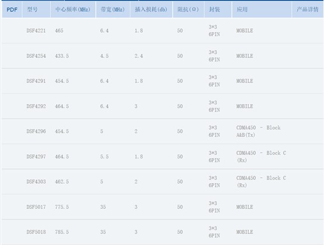Click insertion loss 2.4 value
Viewport: 324px width, 245px height.
pos(139,56)
